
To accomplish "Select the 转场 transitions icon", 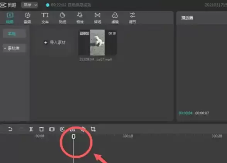I will pos(97,18).
